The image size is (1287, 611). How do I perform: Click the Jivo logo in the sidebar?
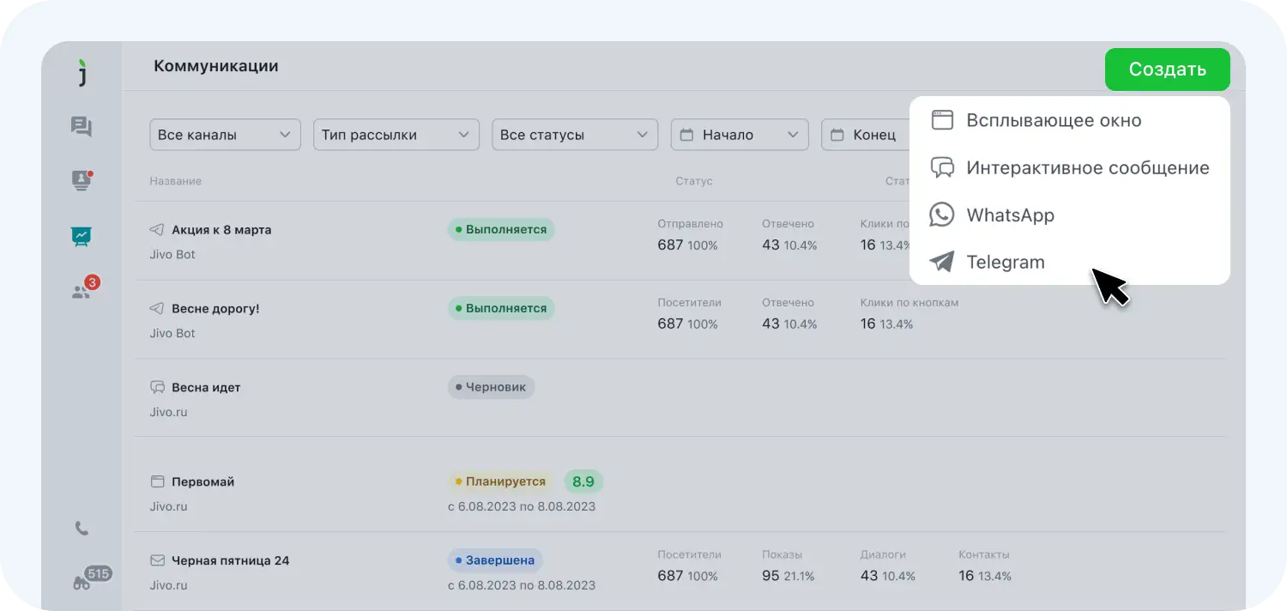pyautogui.click(x=83, y=73)
